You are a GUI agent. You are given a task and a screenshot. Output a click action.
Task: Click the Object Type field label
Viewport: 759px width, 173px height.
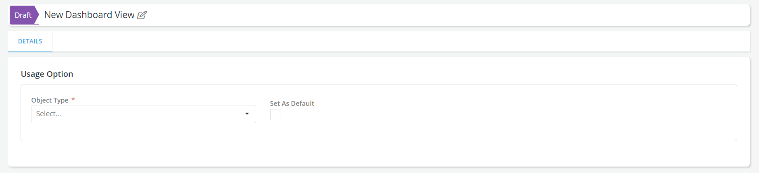(x=50, y=100)
